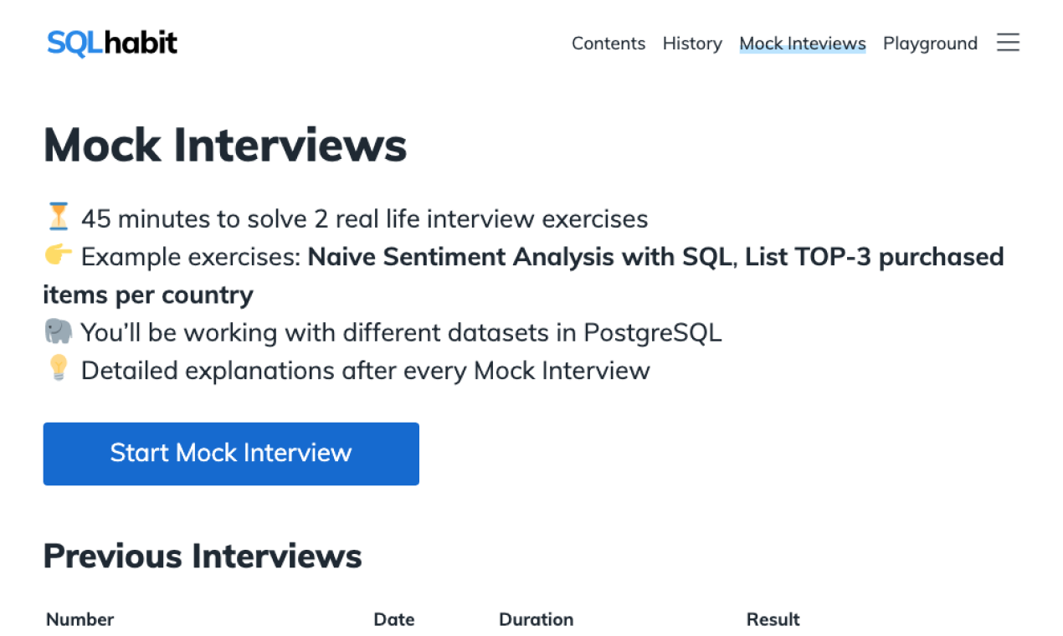The width and height of the screenshot is (1063, 636).
Task: Open the Contents page
Action: pos(609,43)
